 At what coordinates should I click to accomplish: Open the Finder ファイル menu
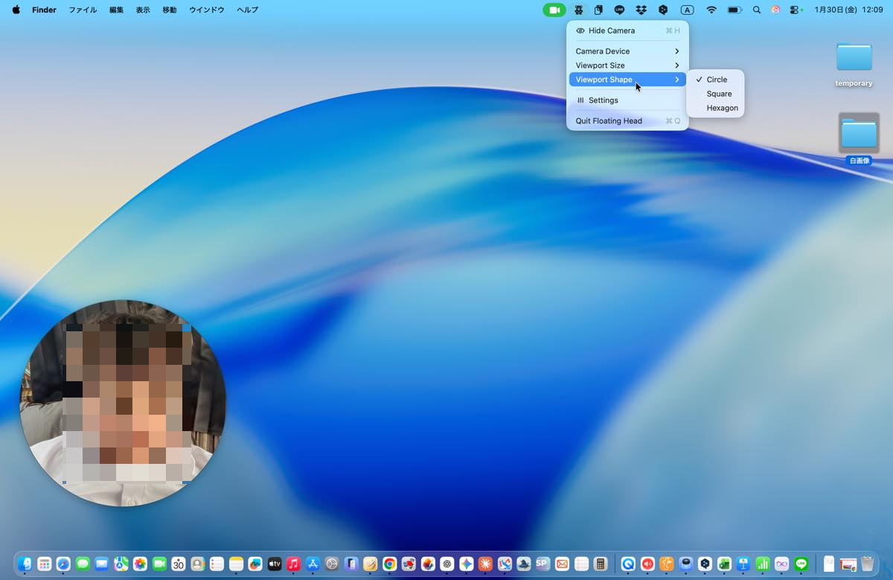[x=82, y=10]
